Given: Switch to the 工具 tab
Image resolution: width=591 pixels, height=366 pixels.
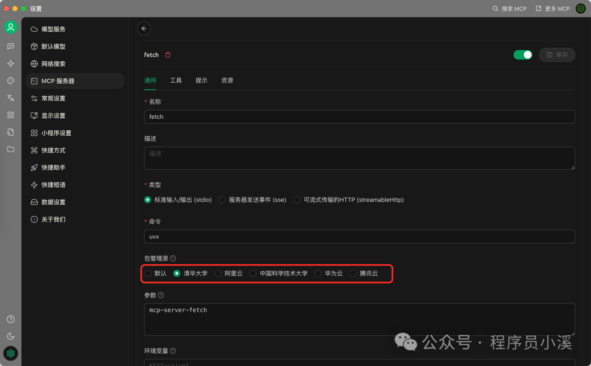Looking at the screenshot, I should click(x=176, y=80).
